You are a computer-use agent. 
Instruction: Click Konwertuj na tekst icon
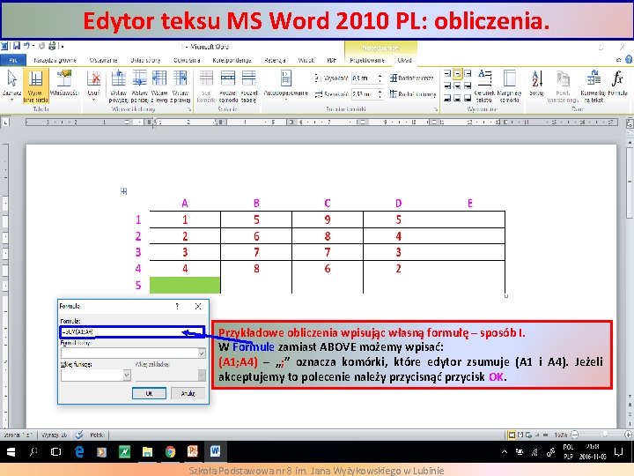click(x=593, y=78)
